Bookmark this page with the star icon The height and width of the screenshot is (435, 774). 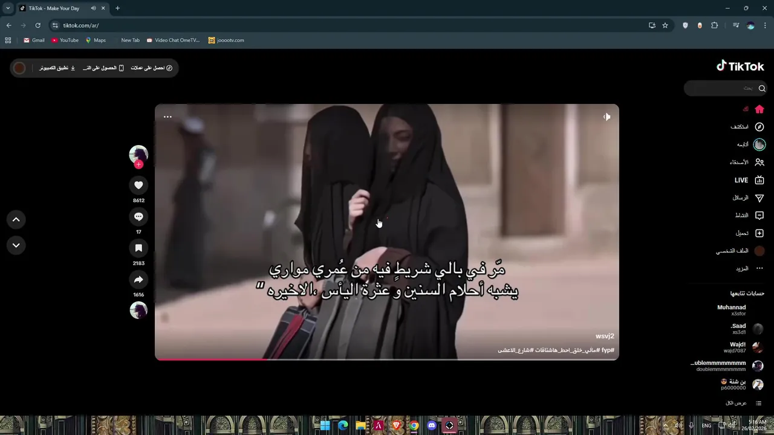665,25
